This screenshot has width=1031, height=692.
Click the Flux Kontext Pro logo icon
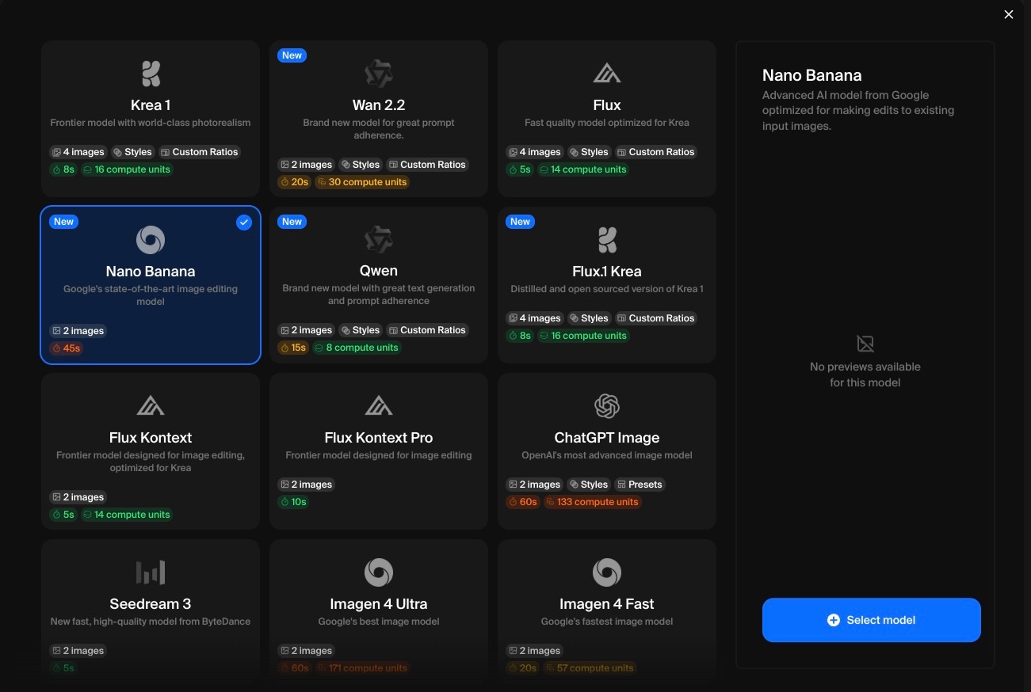(379, 406)
